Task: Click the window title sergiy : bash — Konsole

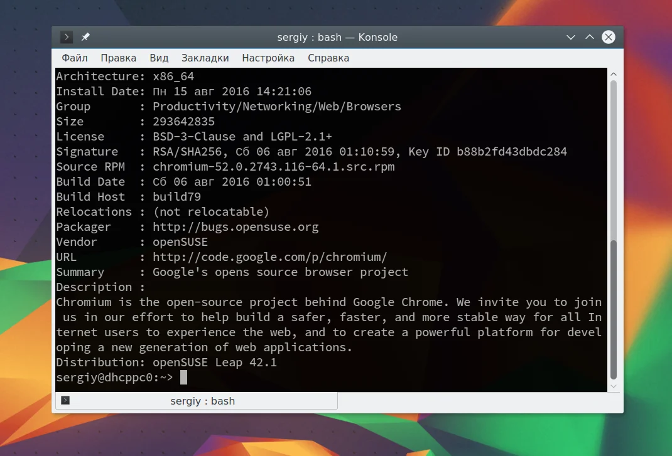Action: pos(337,37)
